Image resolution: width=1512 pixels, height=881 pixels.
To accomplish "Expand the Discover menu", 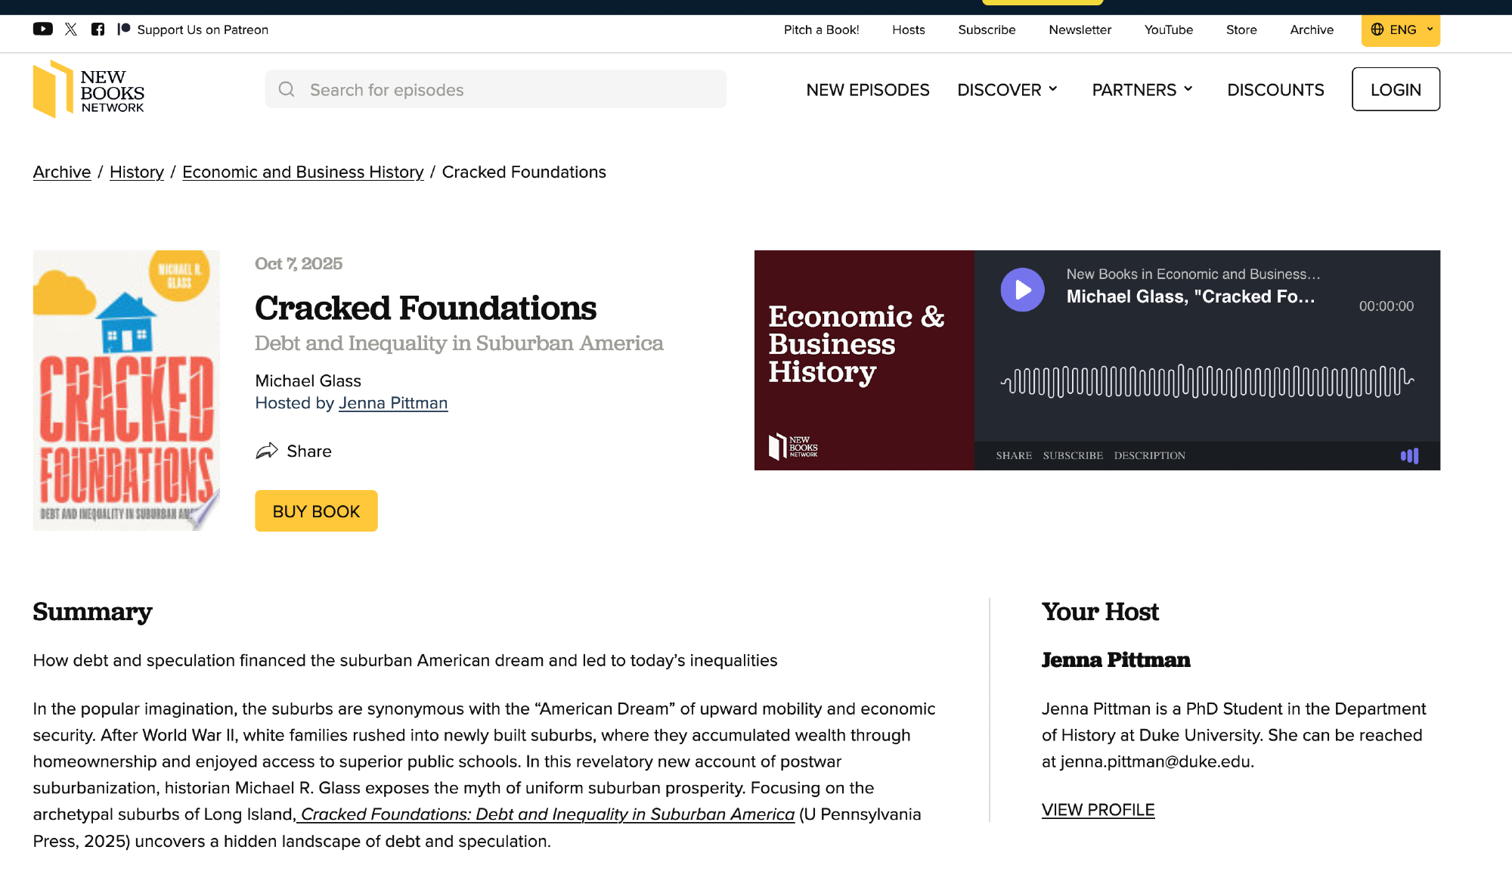I will [x=1007, y=90].
